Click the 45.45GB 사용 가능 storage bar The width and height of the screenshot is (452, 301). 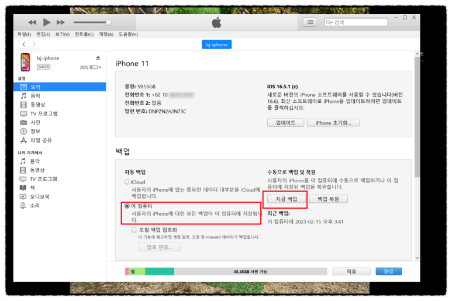point(250,271)
